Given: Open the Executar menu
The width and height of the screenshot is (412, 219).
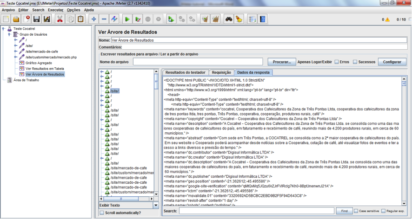Looking at the screenshot, I should (56, 10).
